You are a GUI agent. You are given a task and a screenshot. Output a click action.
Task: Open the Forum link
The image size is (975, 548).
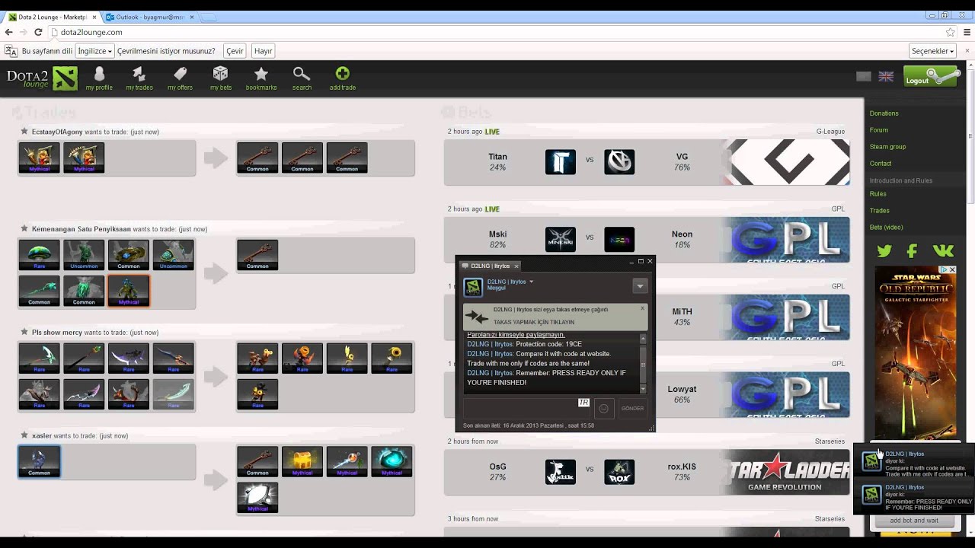click(879, 130)
